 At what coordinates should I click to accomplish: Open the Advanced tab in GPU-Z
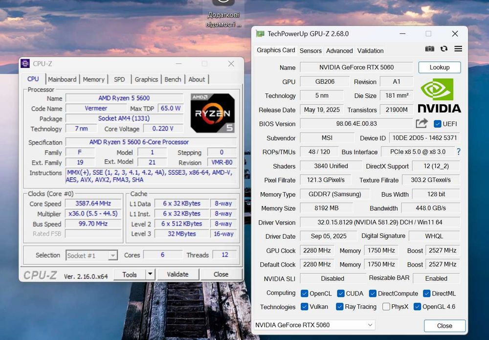tap(339, 50)
